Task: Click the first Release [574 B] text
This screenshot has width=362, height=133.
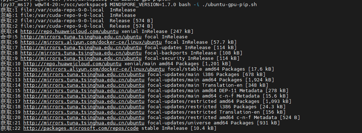Action: pyautogui.click(x=131, y=21)
